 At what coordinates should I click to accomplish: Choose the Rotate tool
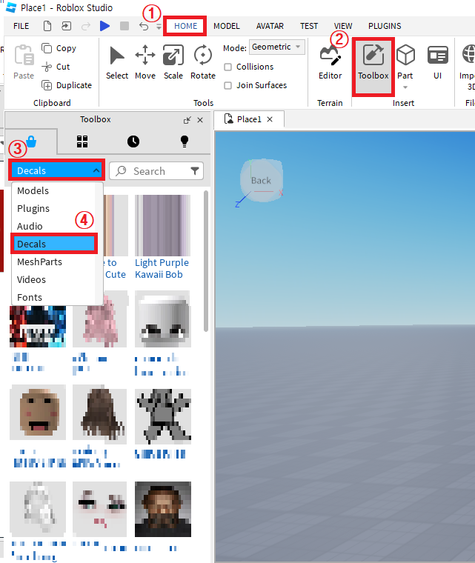pos(203,61)
